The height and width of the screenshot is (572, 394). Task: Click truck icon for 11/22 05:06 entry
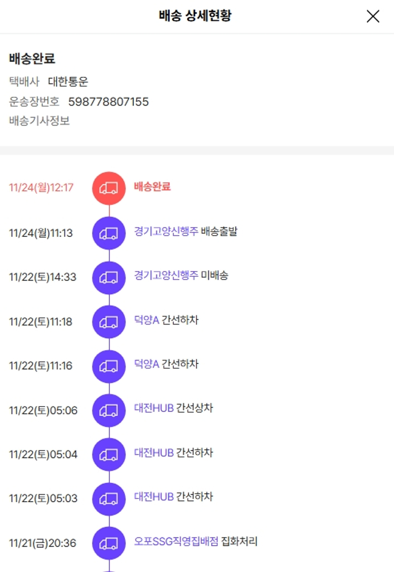pyautogui.click(x=109, y=410)
